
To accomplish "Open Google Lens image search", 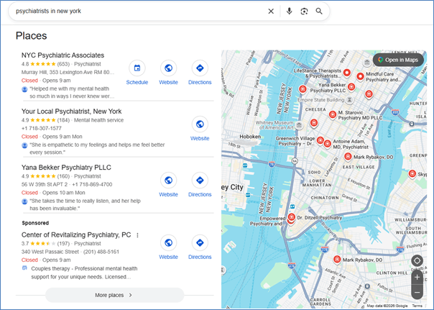I will (304, 12).
